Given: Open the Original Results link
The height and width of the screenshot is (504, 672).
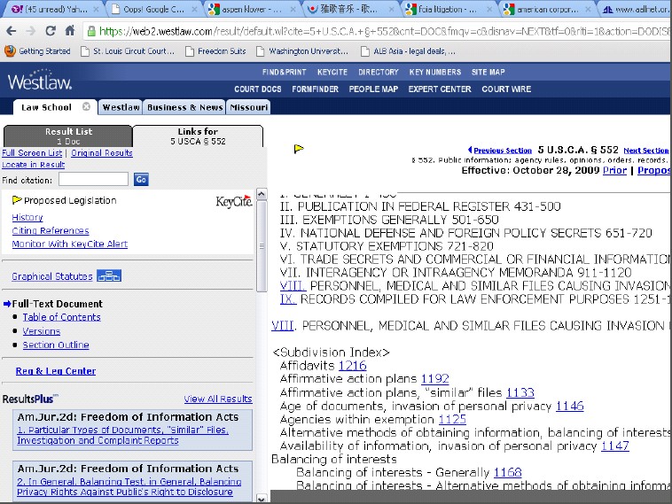Looking at the screenshot, I should pyautogui.click(x=102, y=153).
